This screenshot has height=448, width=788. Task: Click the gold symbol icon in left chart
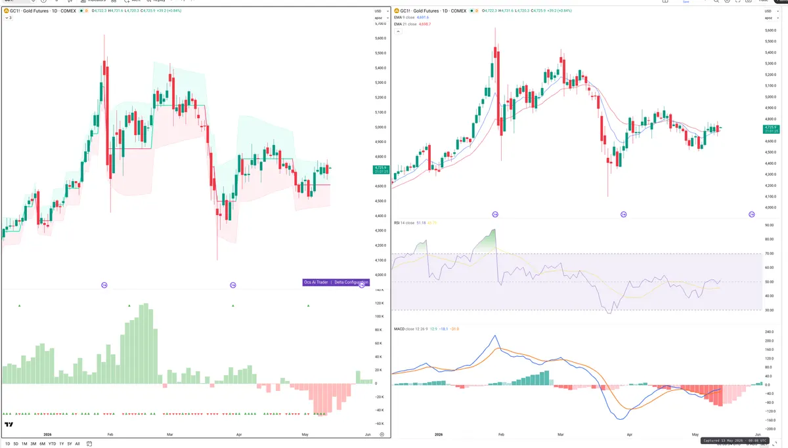(6, 11)
